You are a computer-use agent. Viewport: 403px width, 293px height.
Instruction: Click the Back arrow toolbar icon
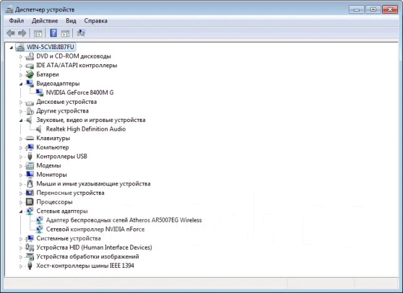pos(11,33)
